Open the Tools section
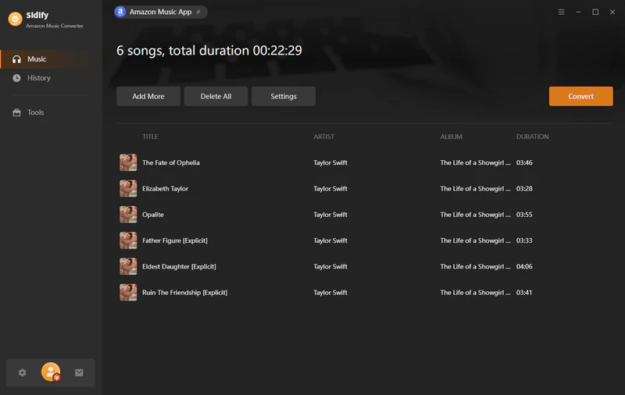This screenshot has height=395, width=625. [35, 112]
